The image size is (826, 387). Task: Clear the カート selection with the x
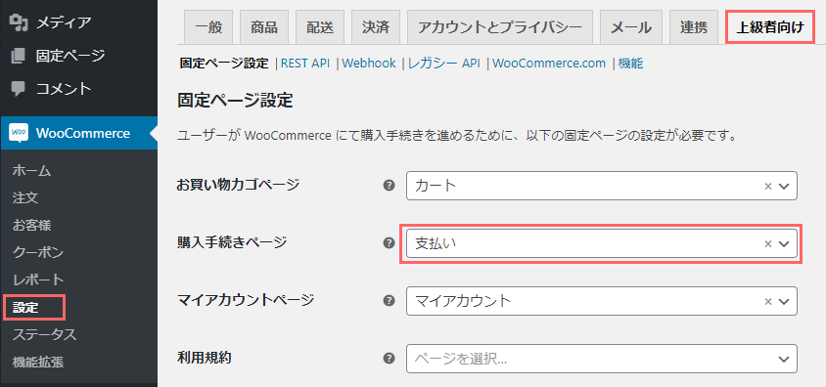pos(768,186)
